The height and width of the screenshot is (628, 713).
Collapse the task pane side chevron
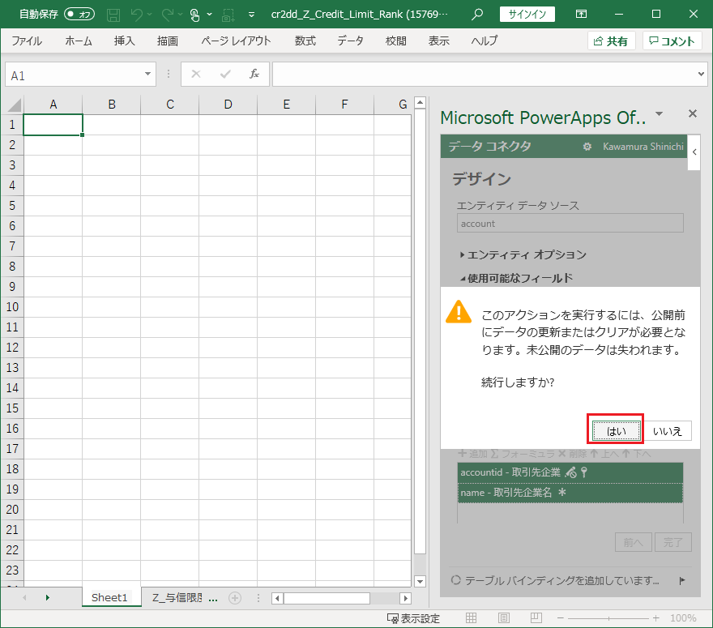tap(694, 152)
